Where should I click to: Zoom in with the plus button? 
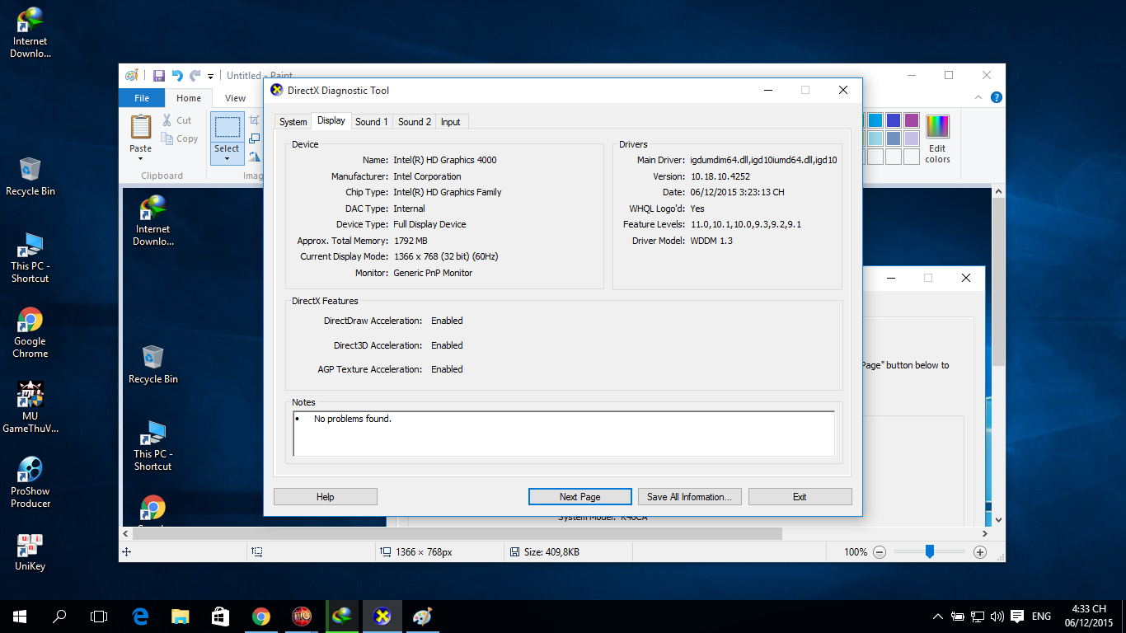[980, 552]
